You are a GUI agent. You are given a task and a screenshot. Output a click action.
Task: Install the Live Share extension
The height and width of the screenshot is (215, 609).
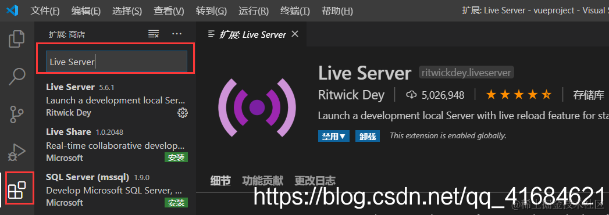176,157
